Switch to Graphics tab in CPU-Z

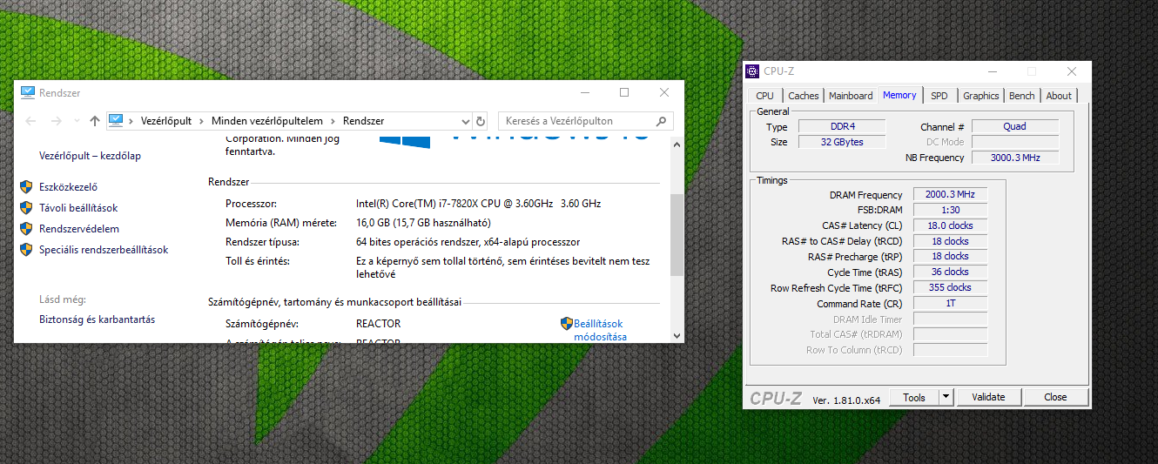[x=980, y=96]
